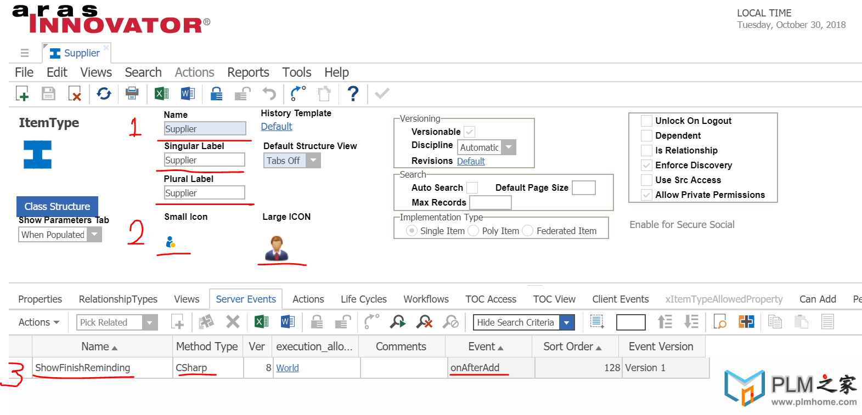Click the Move Down sort icon in relationship toolbar

tap(691, 322)
